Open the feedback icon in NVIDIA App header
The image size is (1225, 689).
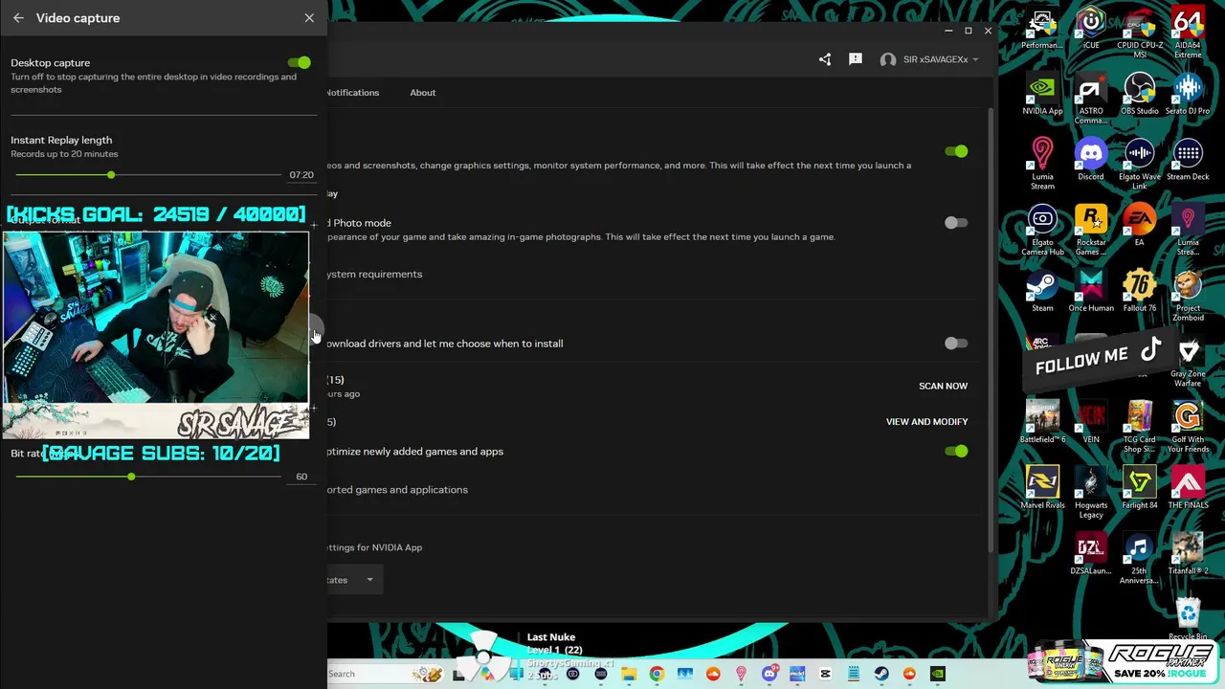[856, 59]
